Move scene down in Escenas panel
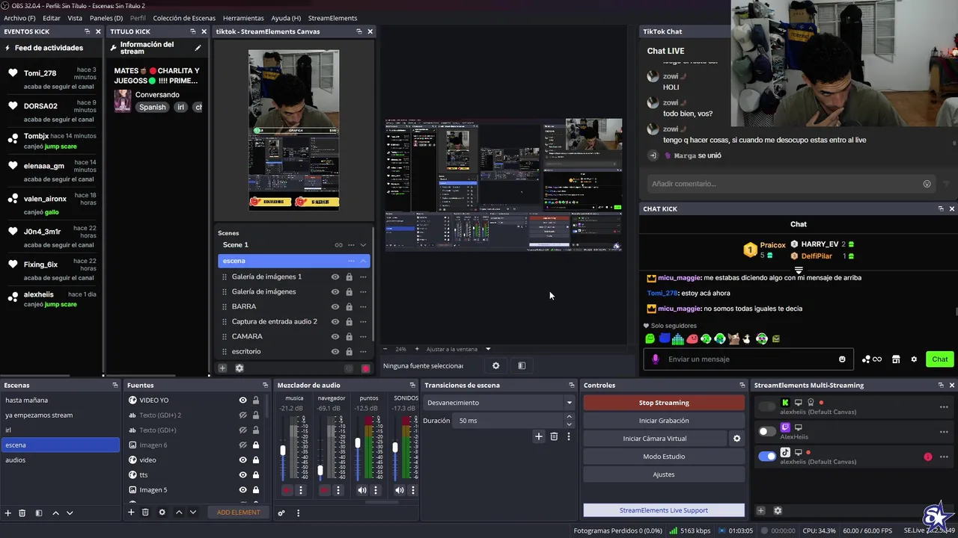 (70, 513)
